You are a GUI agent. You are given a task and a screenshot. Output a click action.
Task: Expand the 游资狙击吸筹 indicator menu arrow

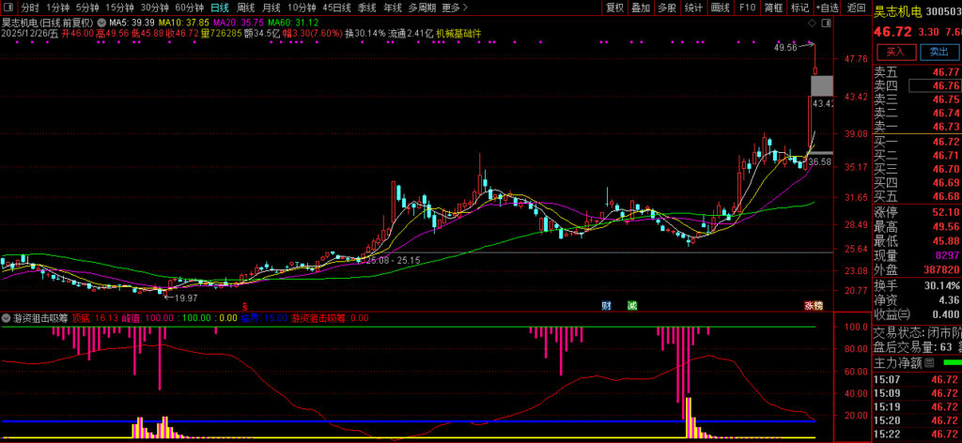click(x=6, y=318)
